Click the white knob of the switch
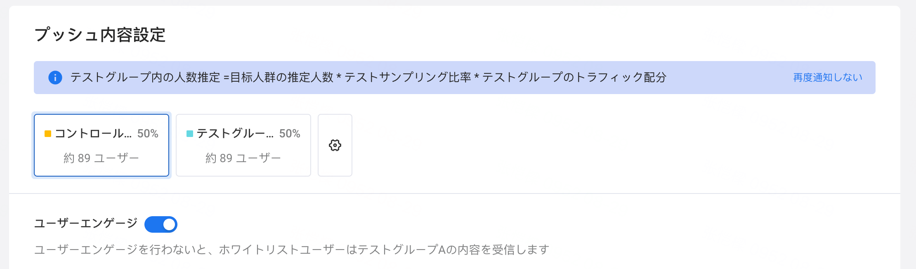 click(x=169, y=224)
